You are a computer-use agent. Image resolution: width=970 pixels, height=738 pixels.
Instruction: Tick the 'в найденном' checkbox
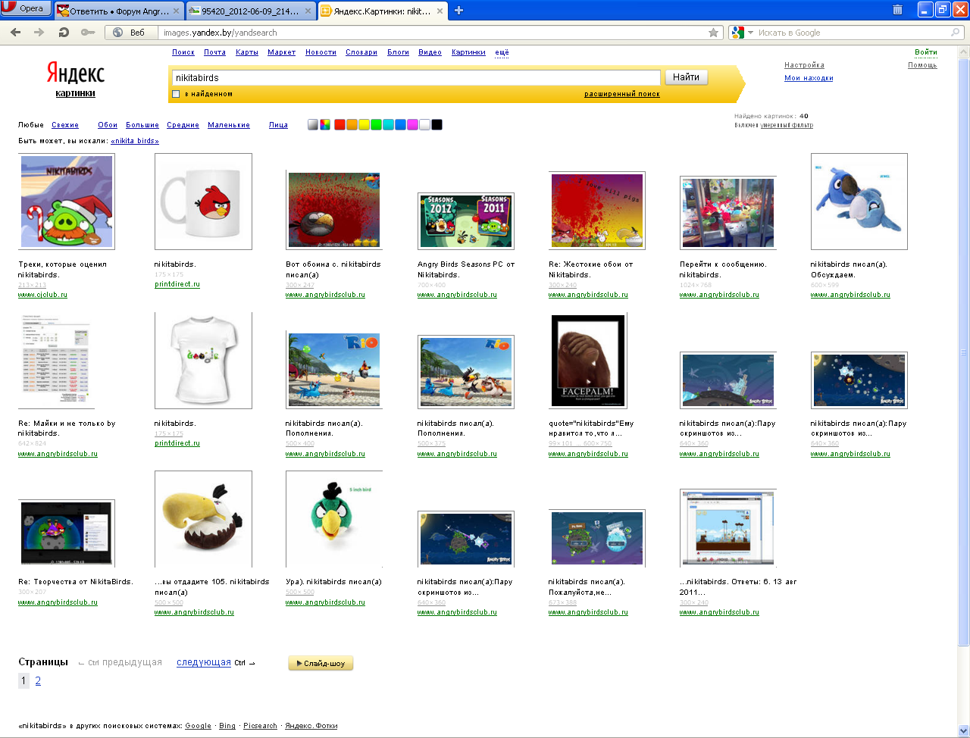click(176, 94)
